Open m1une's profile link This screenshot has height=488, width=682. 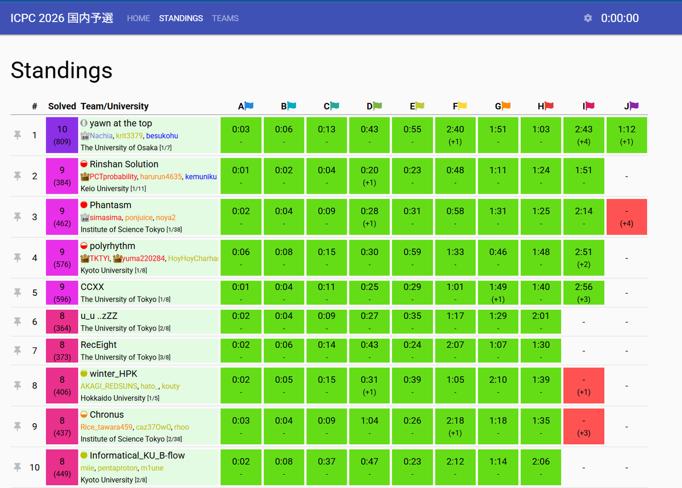(152, 468)
